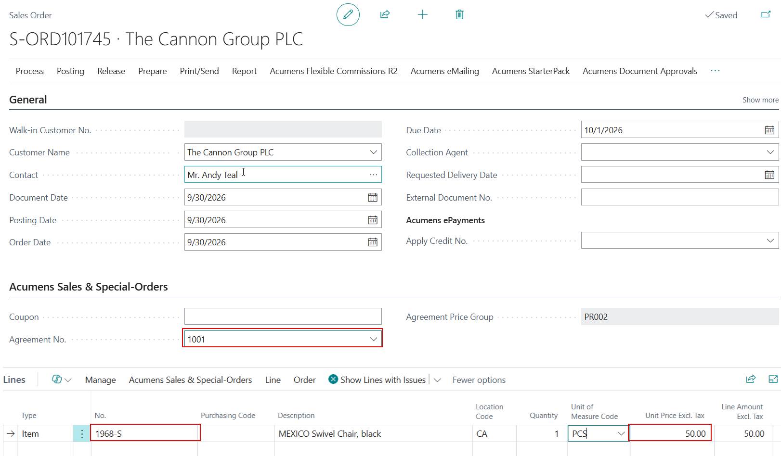Screen dimensions: 781x456
Task: Click the External Document No. field
Action: pyautogui.click(x=680, y=197)
